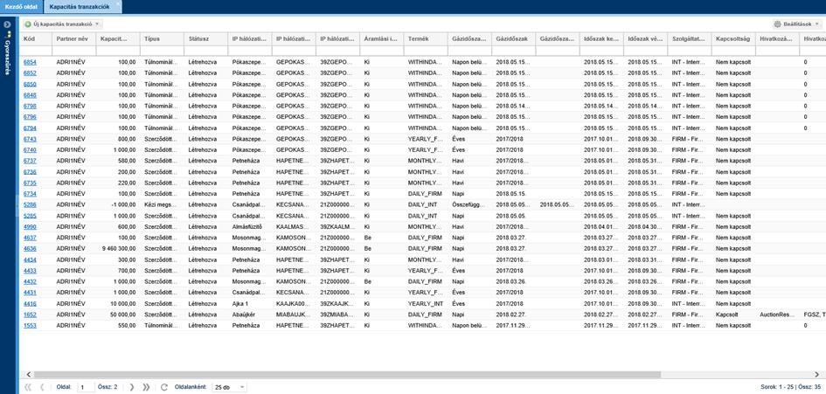This screenshot has width=826, height=394.
Task: Go to the last page icon
Action: click(x=146, y=387)
